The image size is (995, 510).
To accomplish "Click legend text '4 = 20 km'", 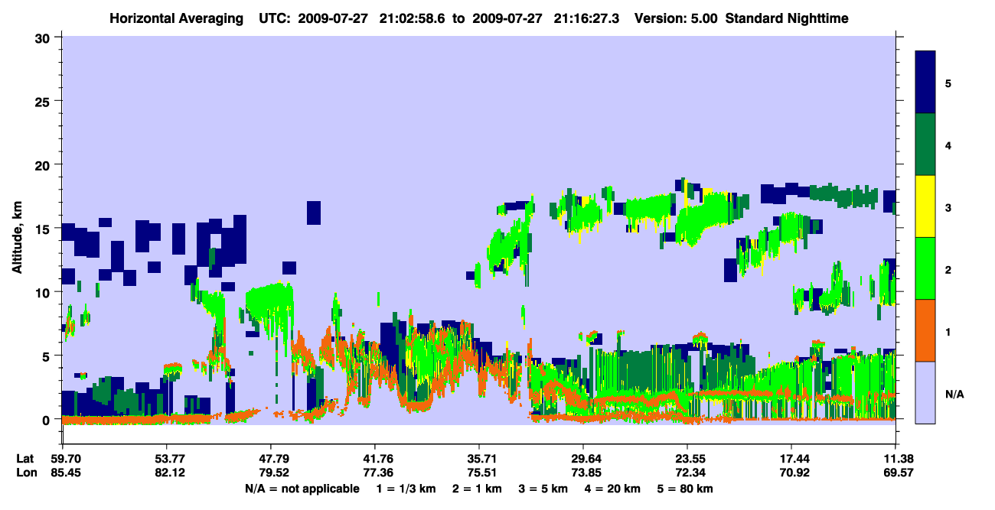I will (612, 489).
